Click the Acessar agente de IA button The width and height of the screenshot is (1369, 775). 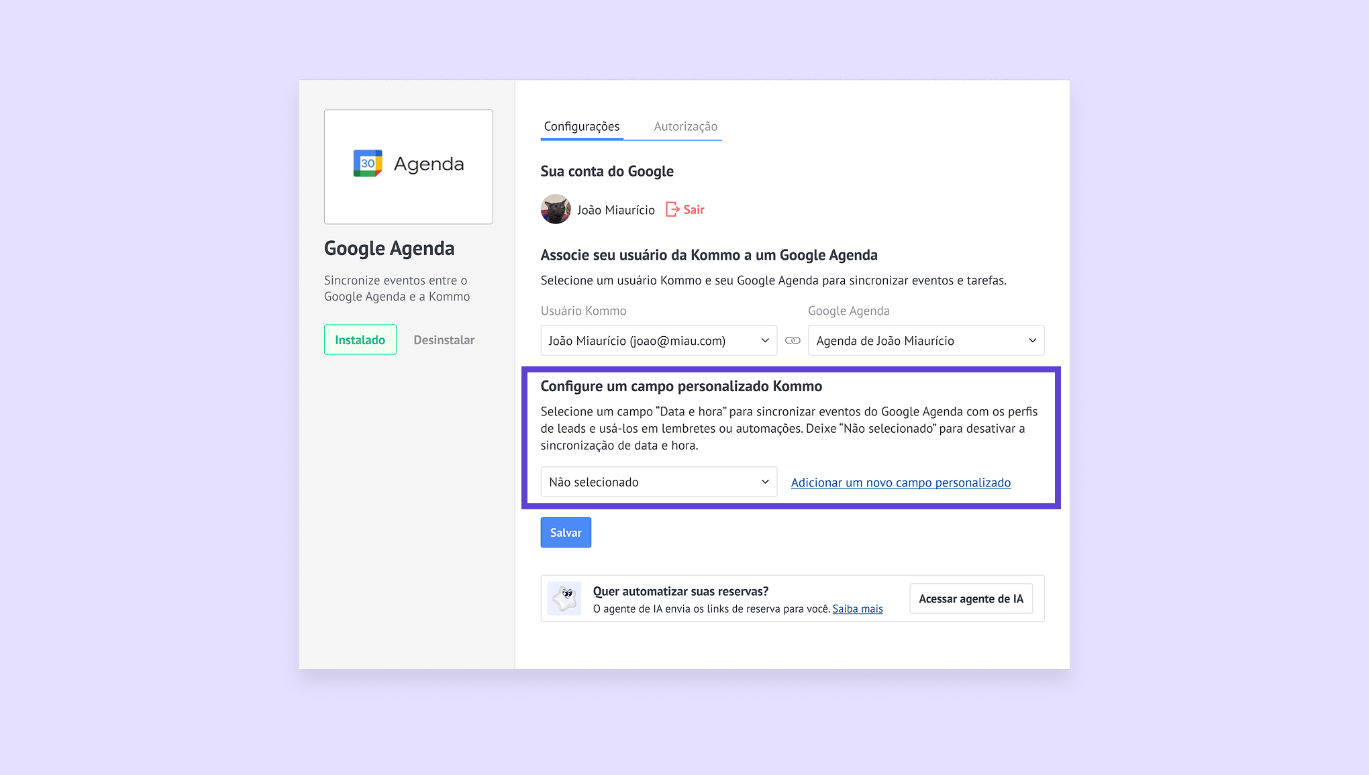(x=970, y=599)
